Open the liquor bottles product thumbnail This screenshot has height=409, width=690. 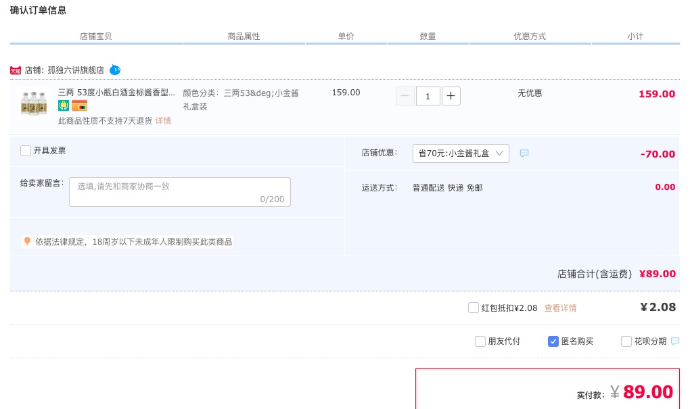(34, 103)
